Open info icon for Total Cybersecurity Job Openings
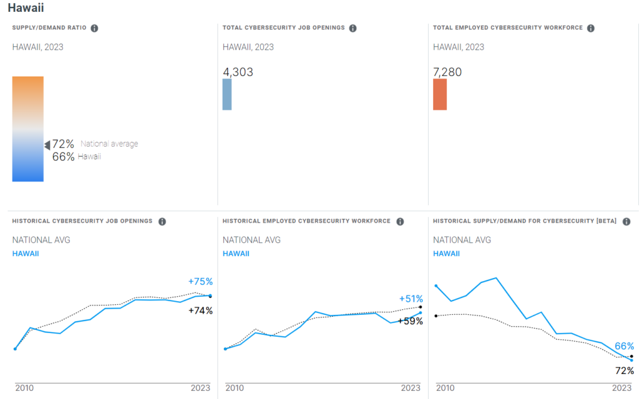This screenshot has width=642, height=399. click(353, 28)
